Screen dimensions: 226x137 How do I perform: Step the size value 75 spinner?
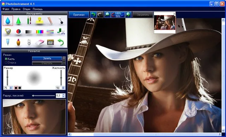(11, 88)
